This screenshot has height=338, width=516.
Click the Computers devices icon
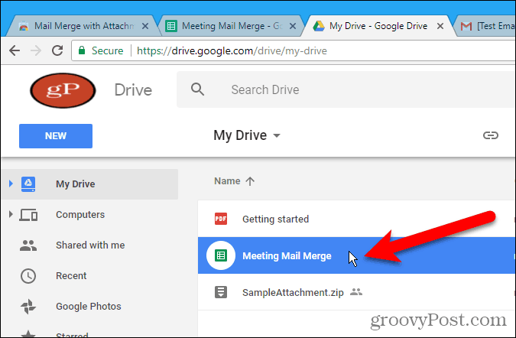click(x=28, y=215)
